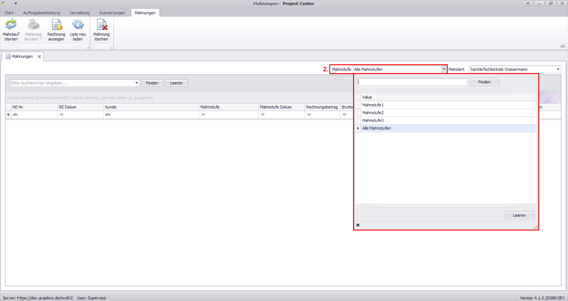Delete reminder via Mahnung löschen

point(101,31)
